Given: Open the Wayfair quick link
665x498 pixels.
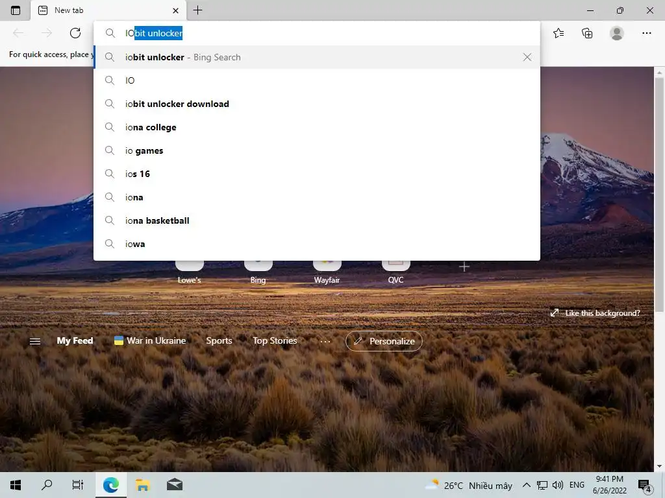Looking at the screenshot, I should pos(327,272).
